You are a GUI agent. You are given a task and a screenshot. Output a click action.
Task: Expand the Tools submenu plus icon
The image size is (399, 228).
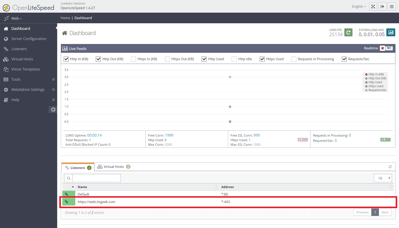(53, 79)
